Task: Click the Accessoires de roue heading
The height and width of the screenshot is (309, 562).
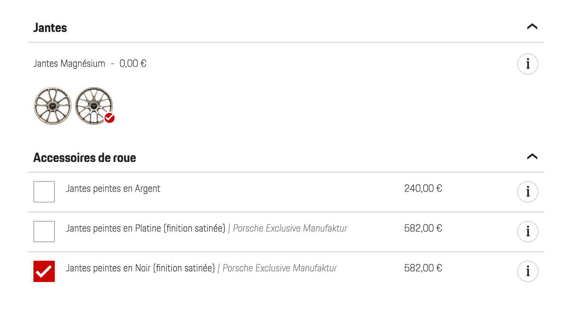Action: point(85,158)
